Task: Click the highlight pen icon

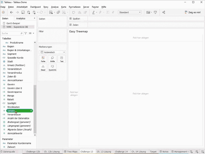Action: click(93, 12)
